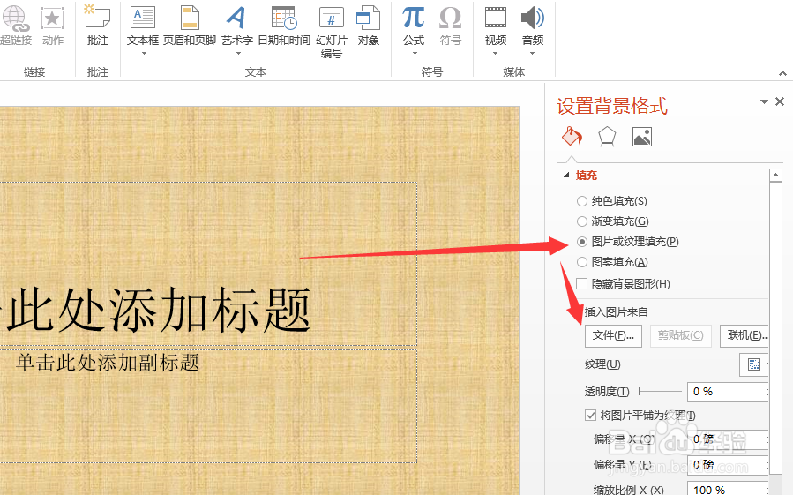Open the Equation (公式) dropdown arrow
Screen dimensions: 793x495
pyautogui.click(x=415, y=53)
